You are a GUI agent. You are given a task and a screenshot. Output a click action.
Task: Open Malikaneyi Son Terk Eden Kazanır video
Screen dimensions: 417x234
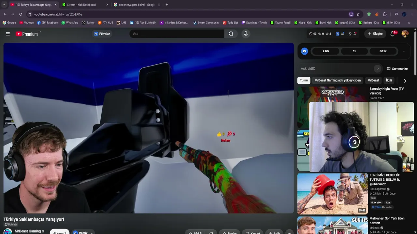point(387,221)
